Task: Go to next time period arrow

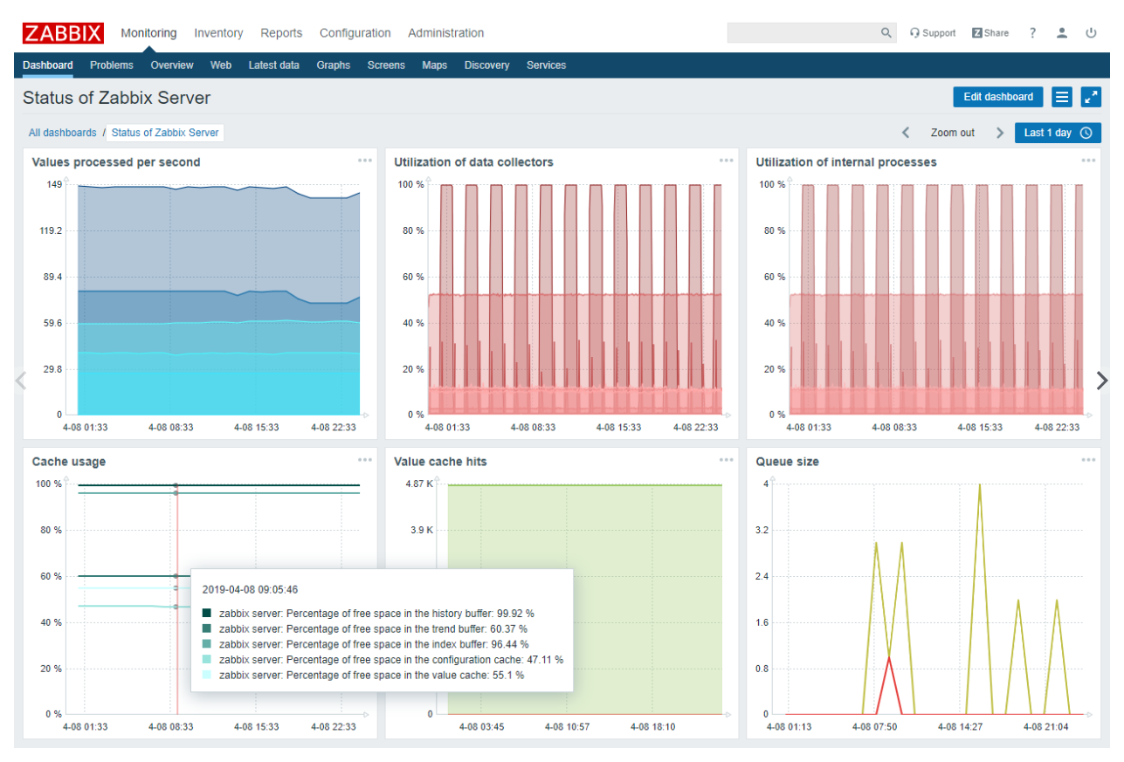Action: pyautogui.click(x=1000, y=133)
